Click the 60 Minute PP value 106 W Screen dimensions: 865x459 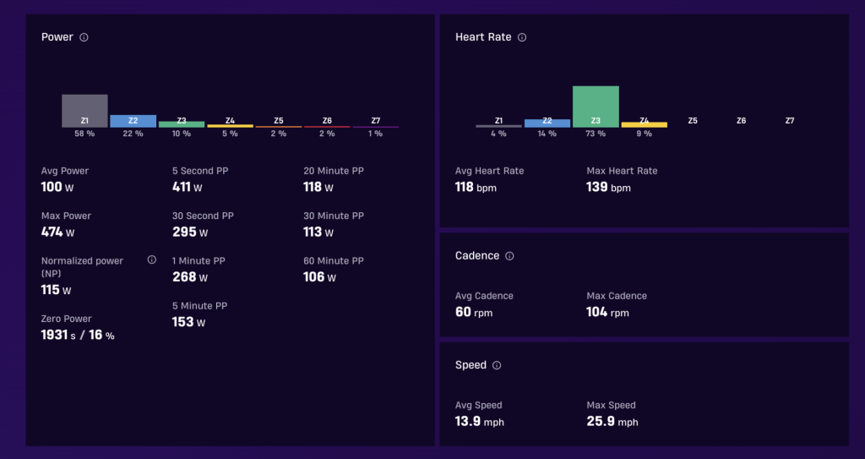point(319,277)
